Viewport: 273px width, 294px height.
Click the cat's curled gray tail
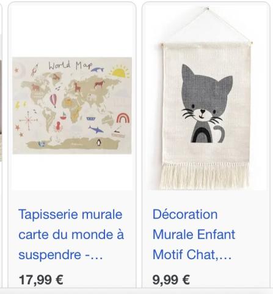click(x=219, y=134)
